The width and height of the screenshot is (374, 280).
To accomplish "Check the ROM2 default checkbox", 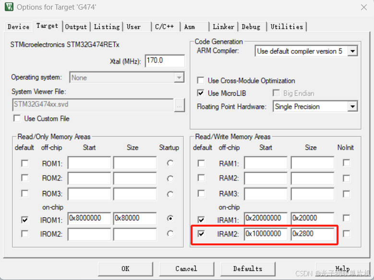I will (25, 178).
